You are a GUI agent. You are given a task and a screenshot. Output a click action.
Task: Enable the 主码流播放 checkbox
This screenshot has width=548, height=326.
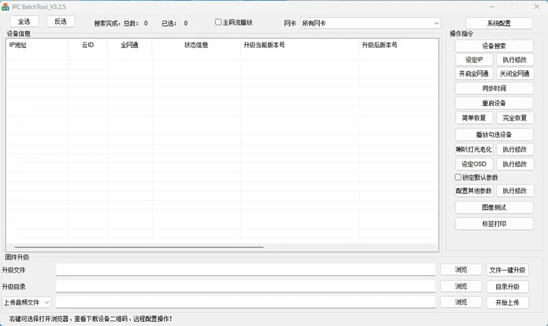click(219, 23)
